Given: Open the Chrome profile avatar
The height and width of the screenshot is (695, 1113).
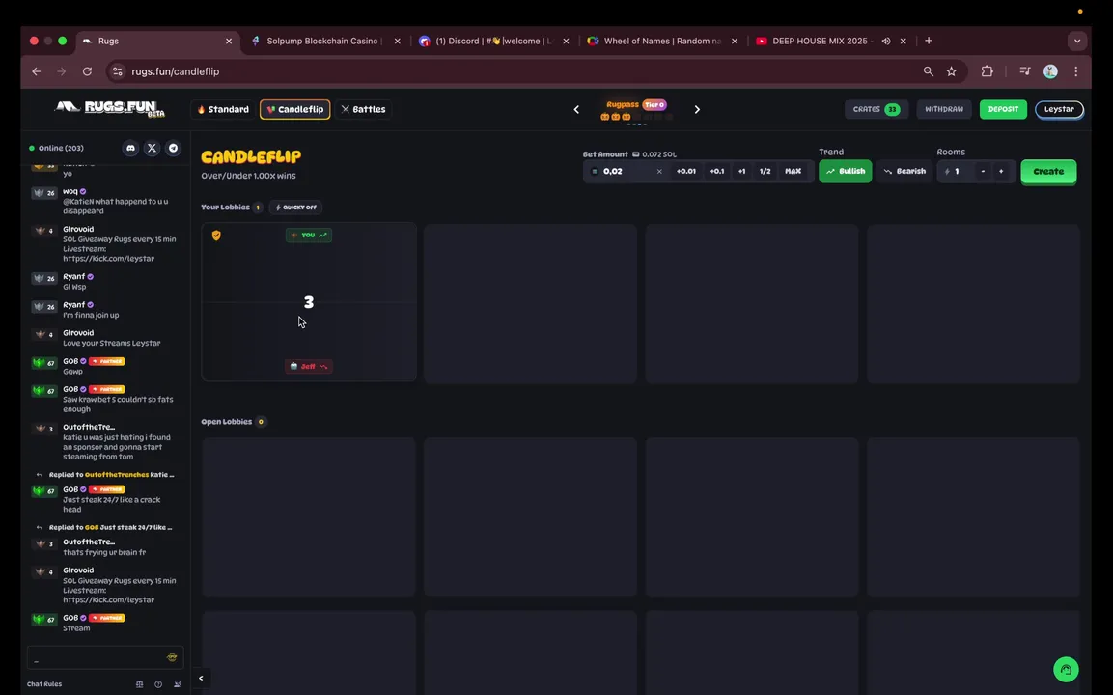Looking at the screenshot, I should [x=1050, y=71].
